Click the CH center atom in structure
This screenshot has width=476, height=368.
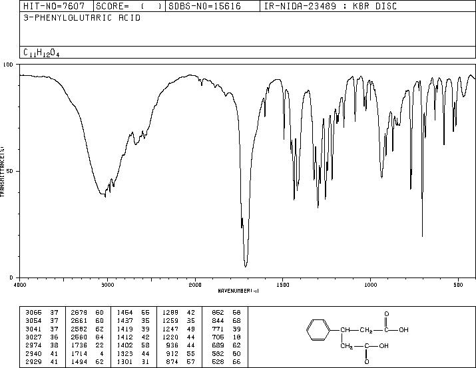(345, 330)
